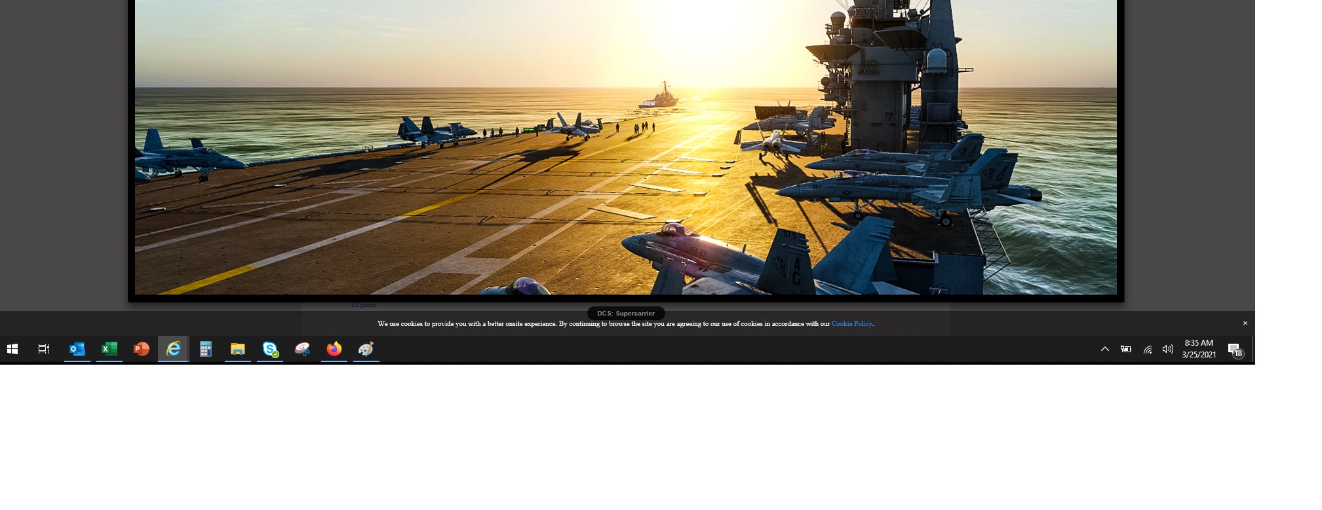Launch PowerPoint from the taskbar
Viewport: 1322px width, 510px height.
tap(142, 350)
